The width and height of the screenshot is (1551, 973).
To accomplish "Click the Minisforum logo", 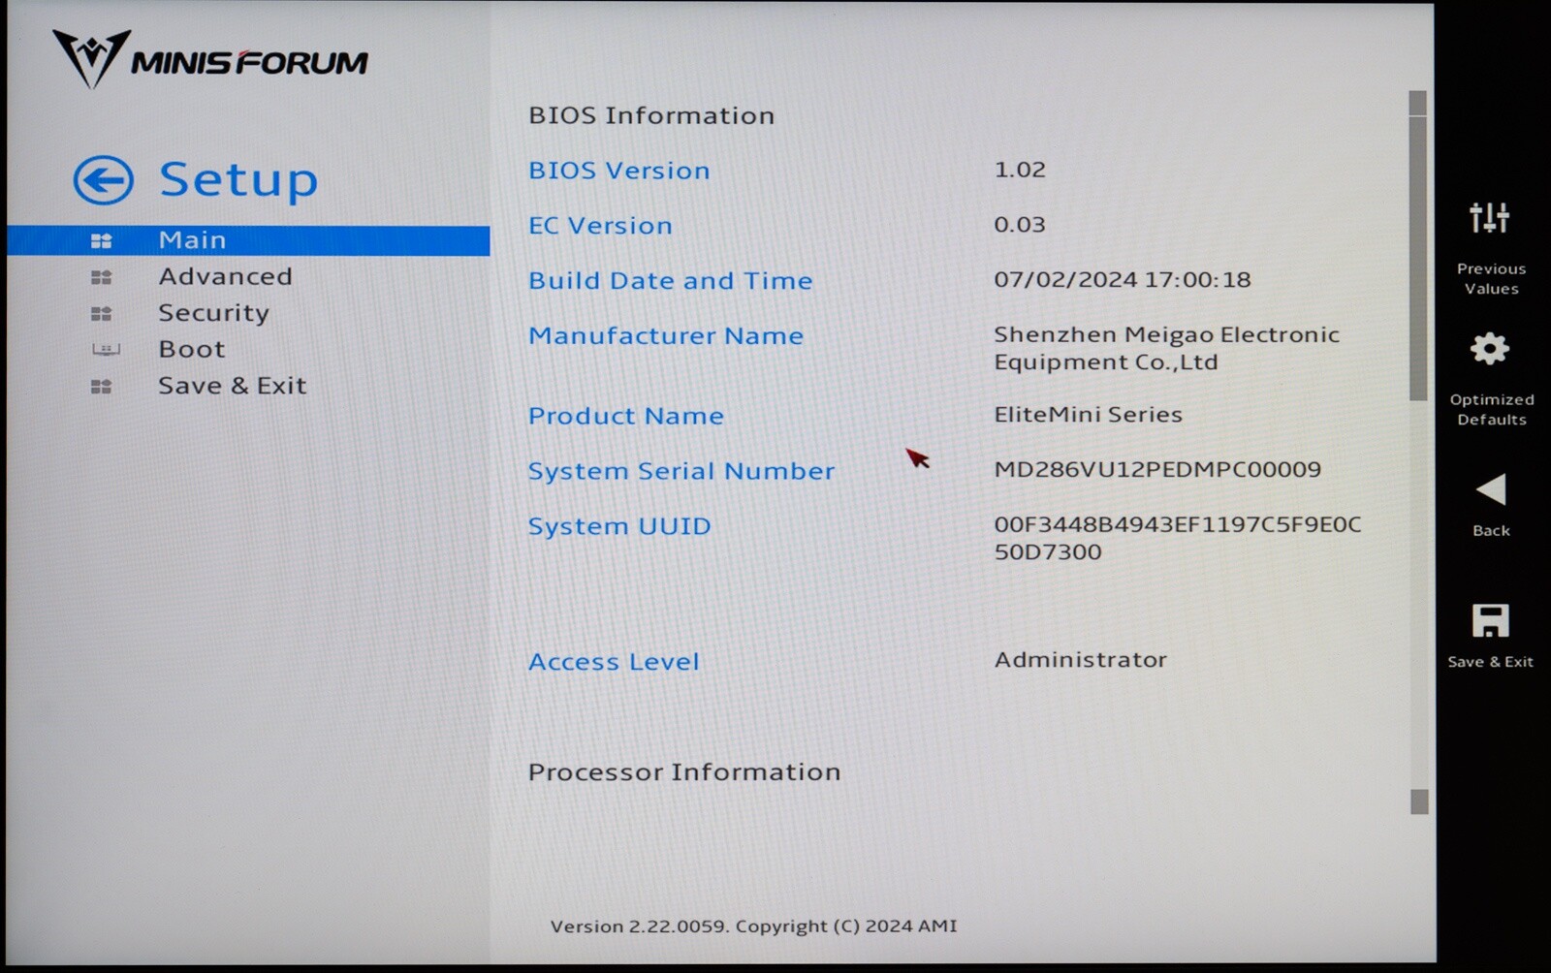I will pos(210,60).
